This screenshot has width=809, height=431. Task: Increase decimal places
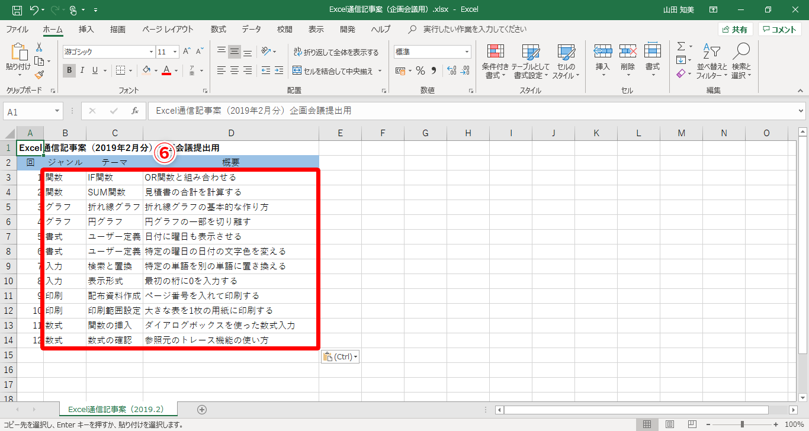click(x=451, y=71)
